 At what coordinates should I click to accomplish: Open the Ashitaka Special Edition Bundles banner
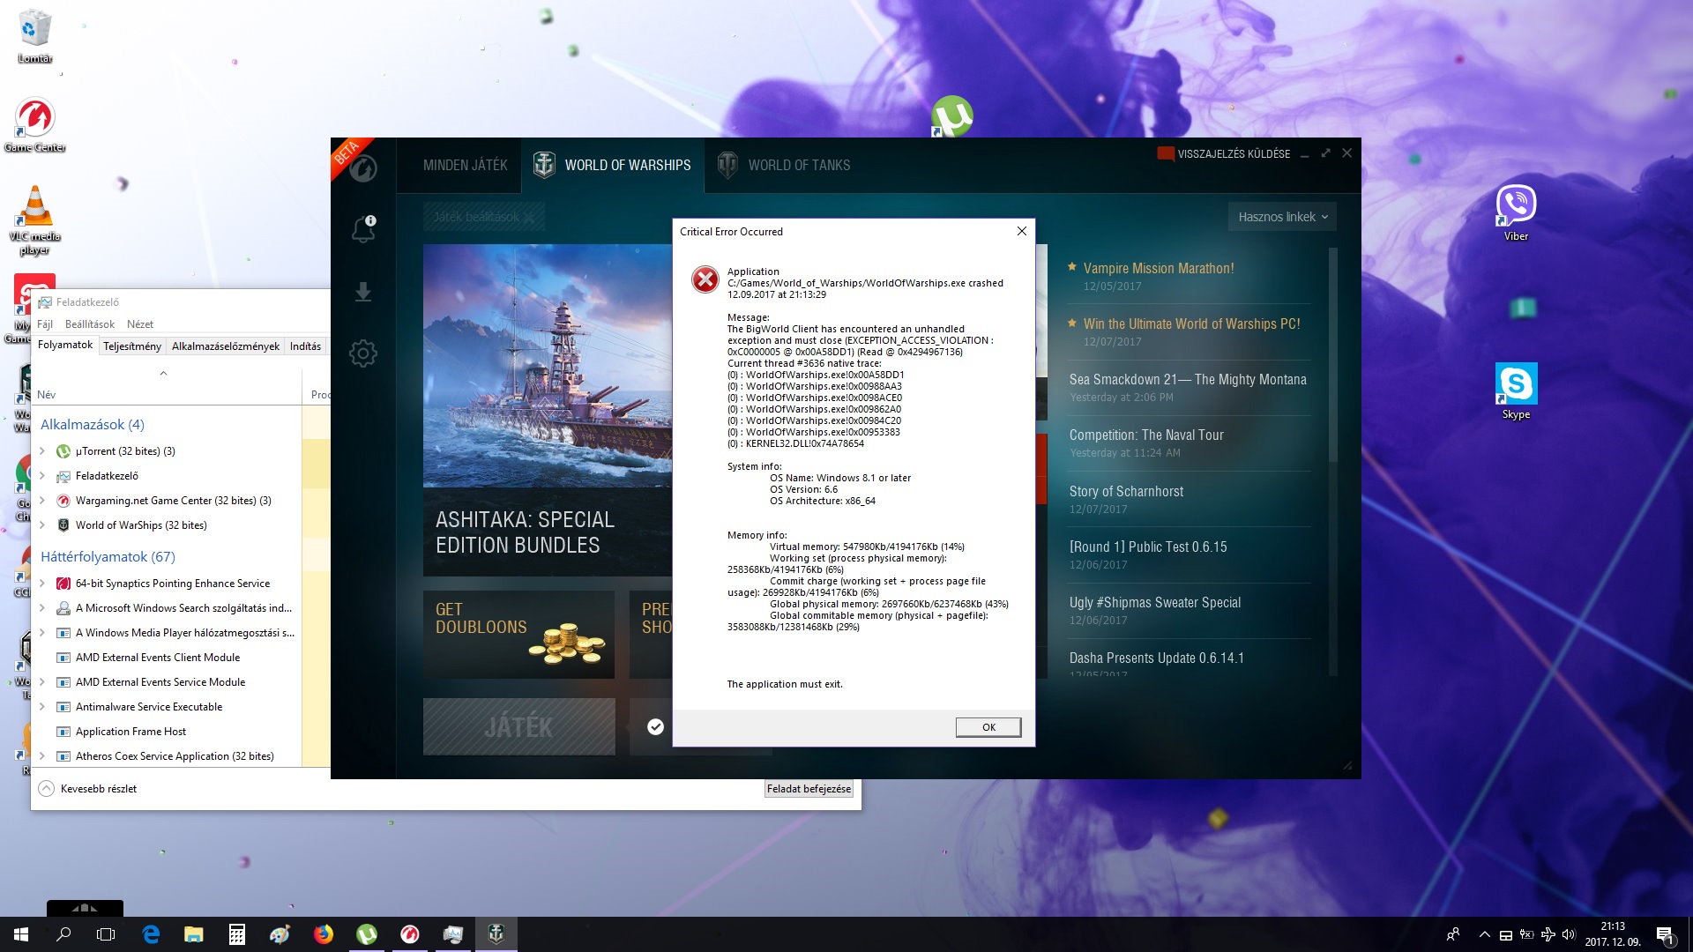(x=548, y=410)
